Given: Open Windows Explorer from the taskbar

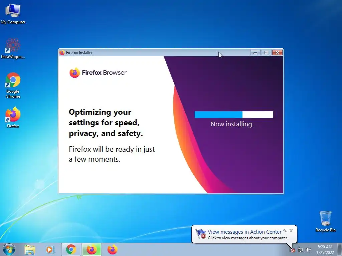Looking at the screenshot, I should (x=30, y=250).
